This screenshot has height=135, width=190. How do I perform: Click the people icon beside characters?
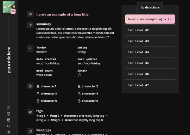point(30,86)
